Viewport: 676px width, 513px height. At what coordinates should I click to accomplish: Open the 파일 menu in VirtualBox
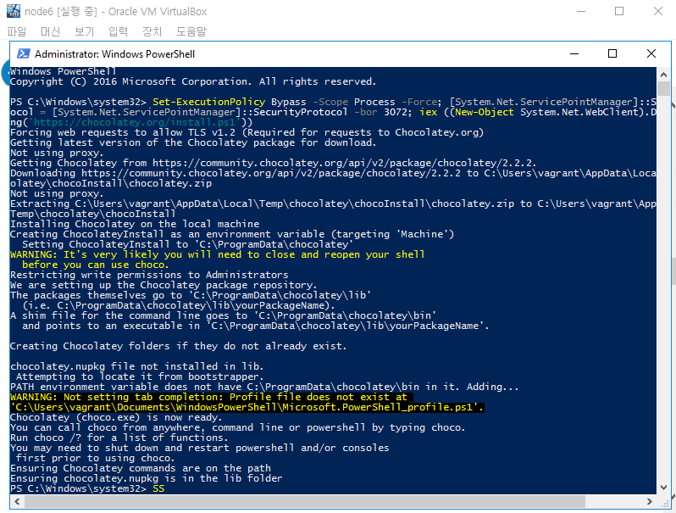click(x=17, y=31)
